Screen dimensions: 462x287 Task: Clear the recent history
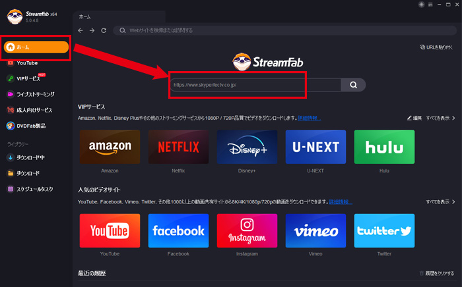coord(437,273)
